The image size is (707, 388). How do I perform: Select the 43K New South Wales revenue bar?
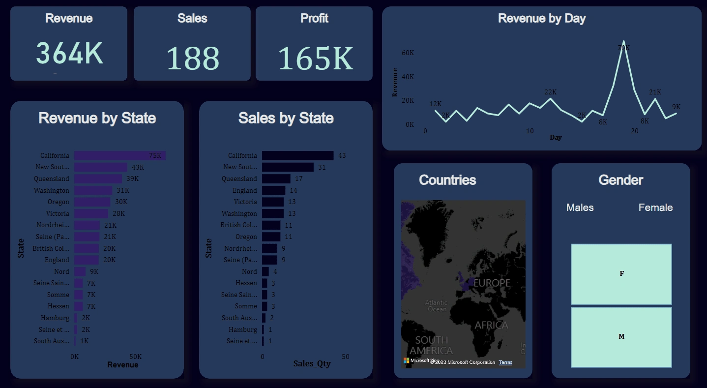click(x=101, y=167)
